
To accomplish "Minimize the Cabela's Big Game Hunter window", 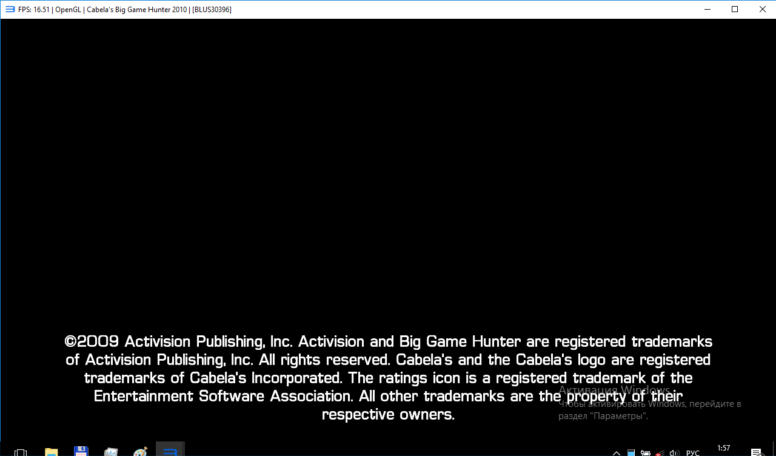I will (x=707, y=9).
